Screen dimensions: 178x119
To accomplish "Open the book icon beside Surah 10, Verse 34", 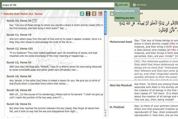I will [34, 21].
